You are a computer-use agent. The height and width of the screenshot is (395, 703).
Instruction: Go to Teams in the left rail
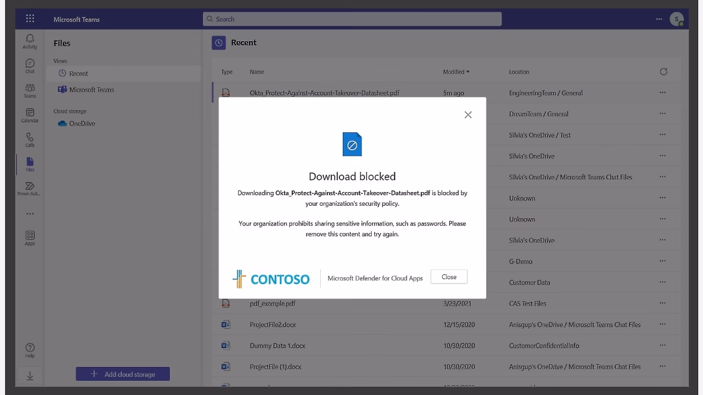(30, 91)
